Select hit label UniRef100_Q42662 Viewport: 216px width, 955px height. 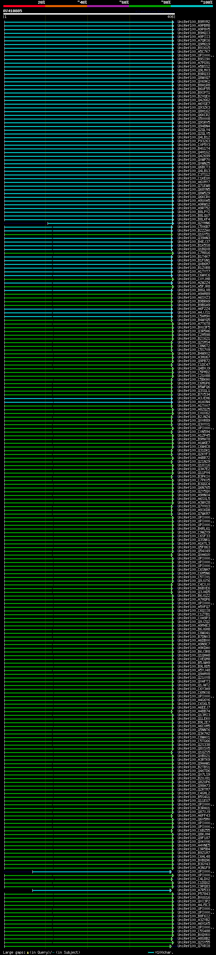(x=194, y=100)
